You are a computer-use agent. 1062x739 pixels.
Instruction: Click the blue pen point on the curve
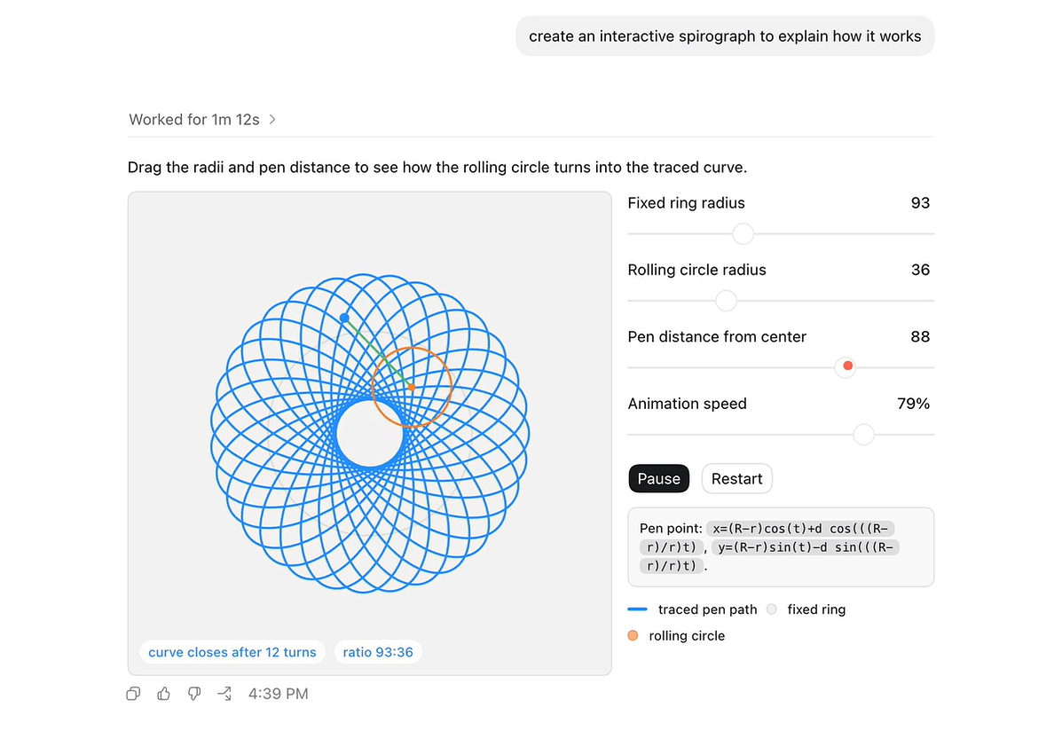click(x=344, y=318)
